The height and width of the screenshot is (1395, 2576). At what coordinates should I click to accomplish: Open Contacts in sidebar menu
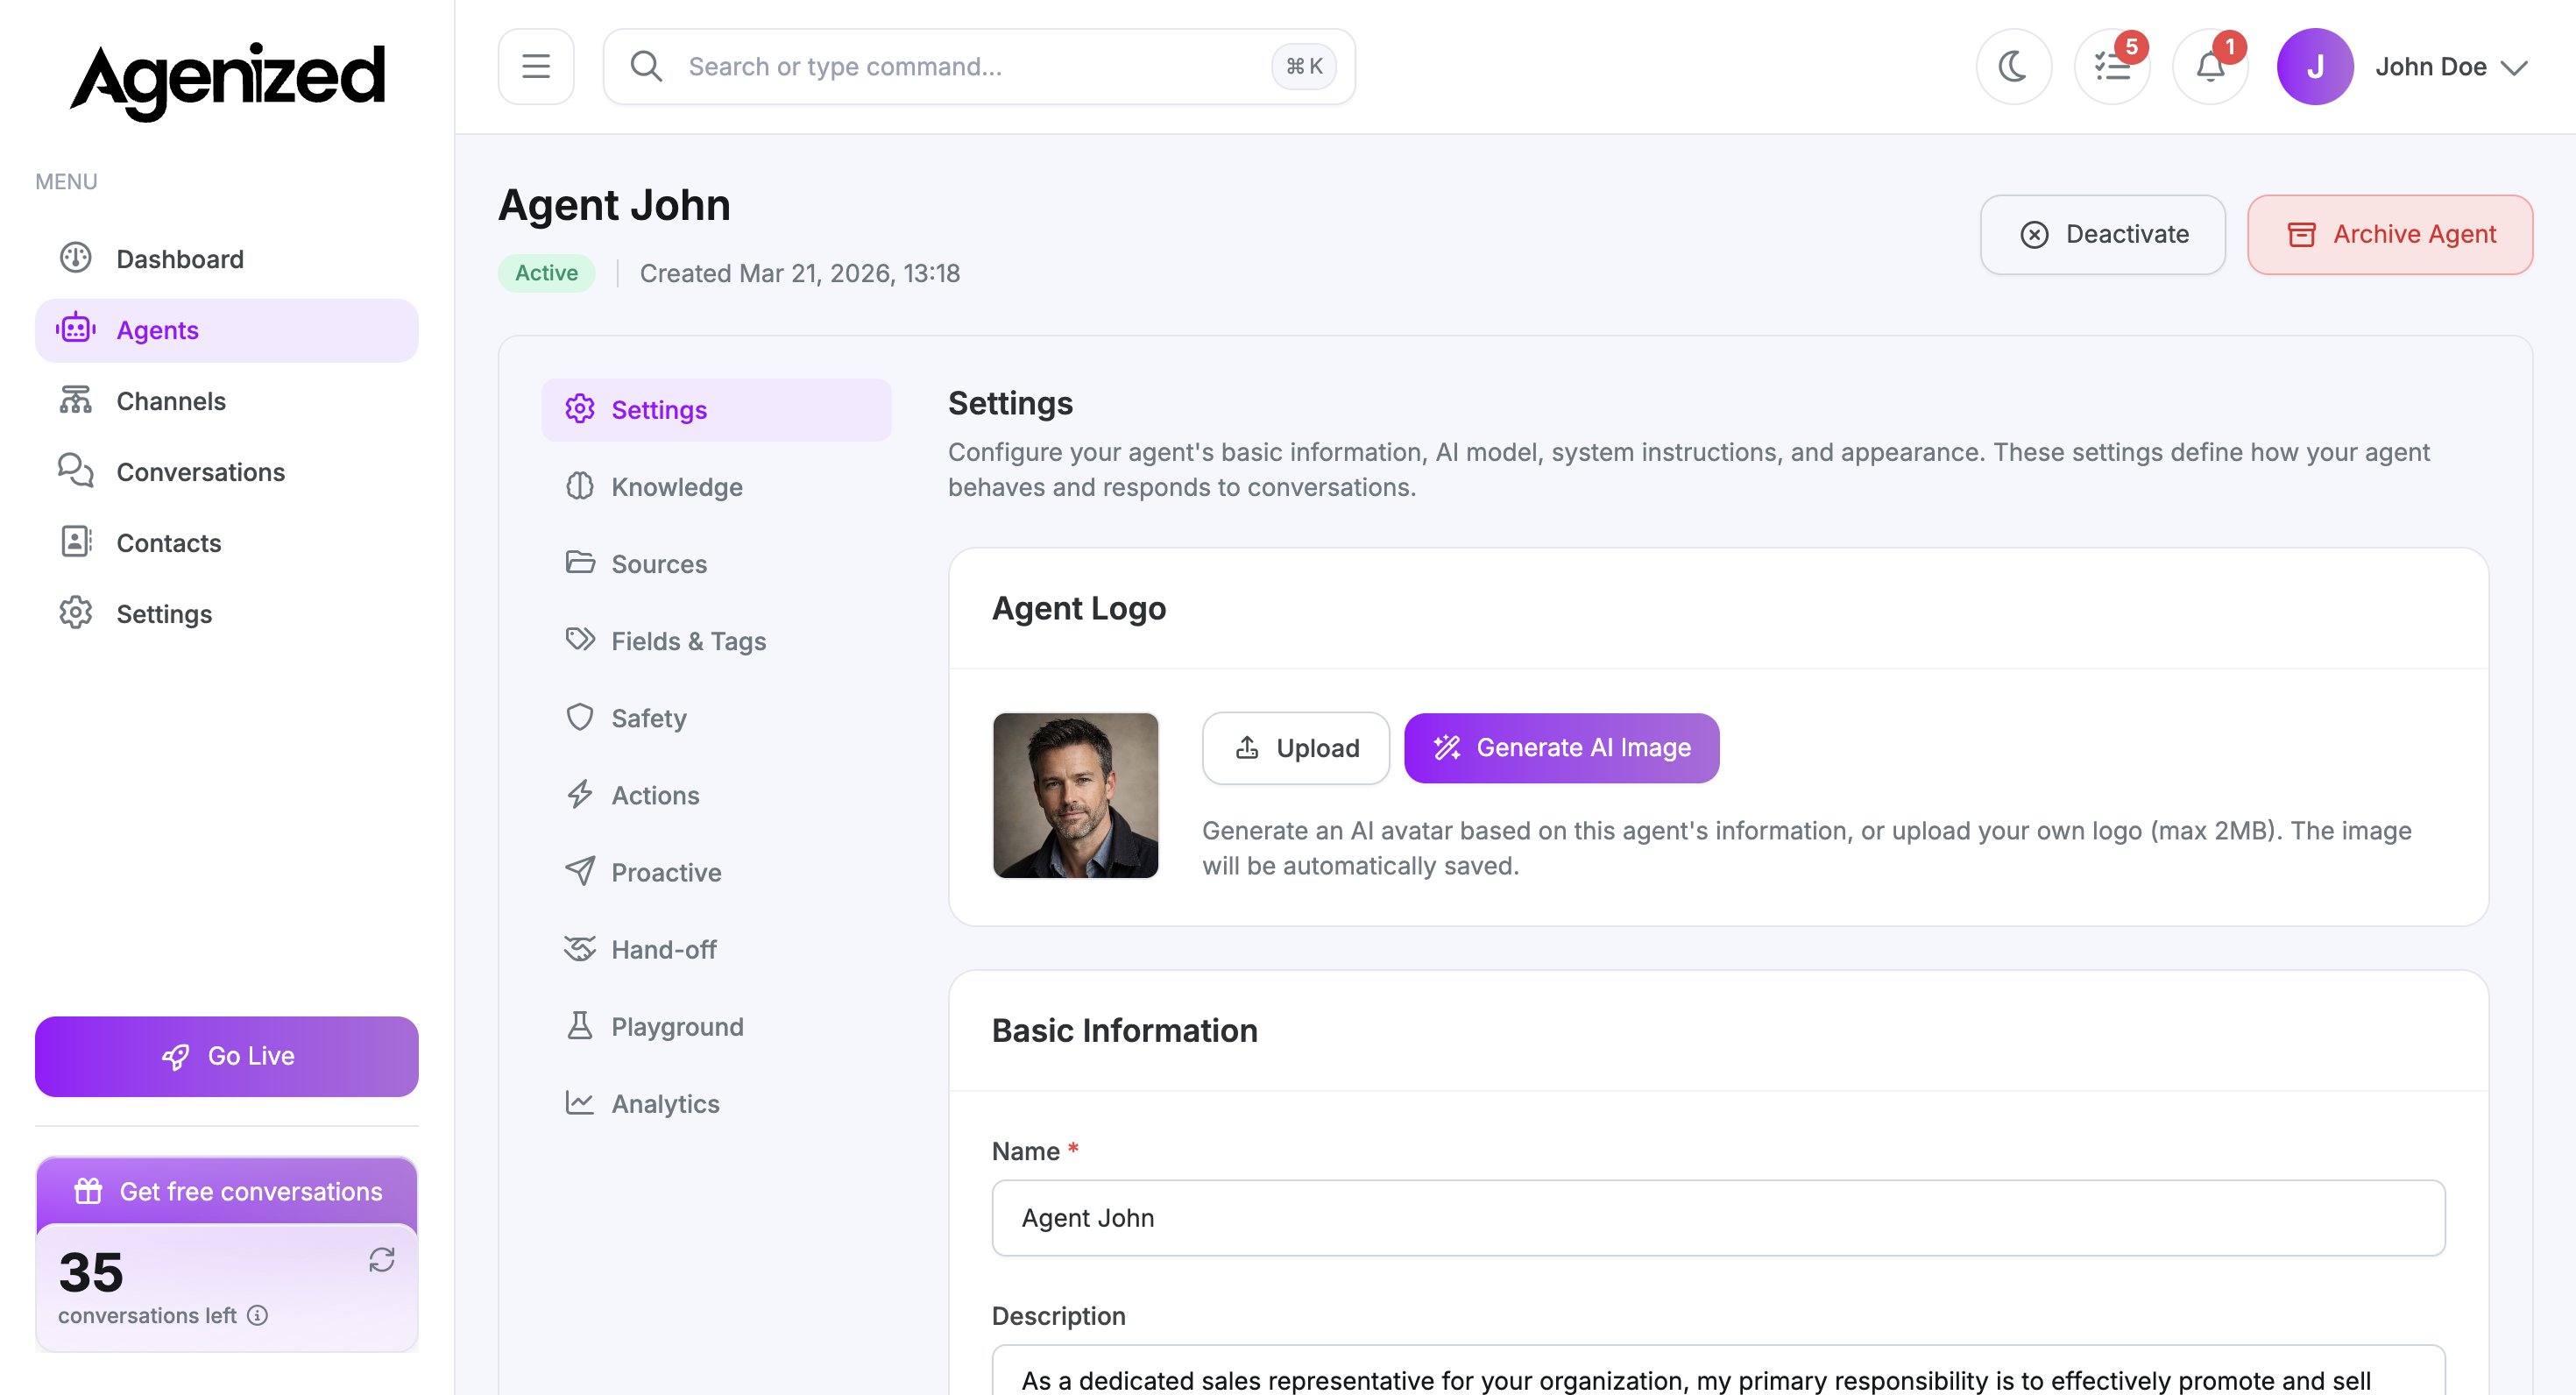[x=226, y=543]
